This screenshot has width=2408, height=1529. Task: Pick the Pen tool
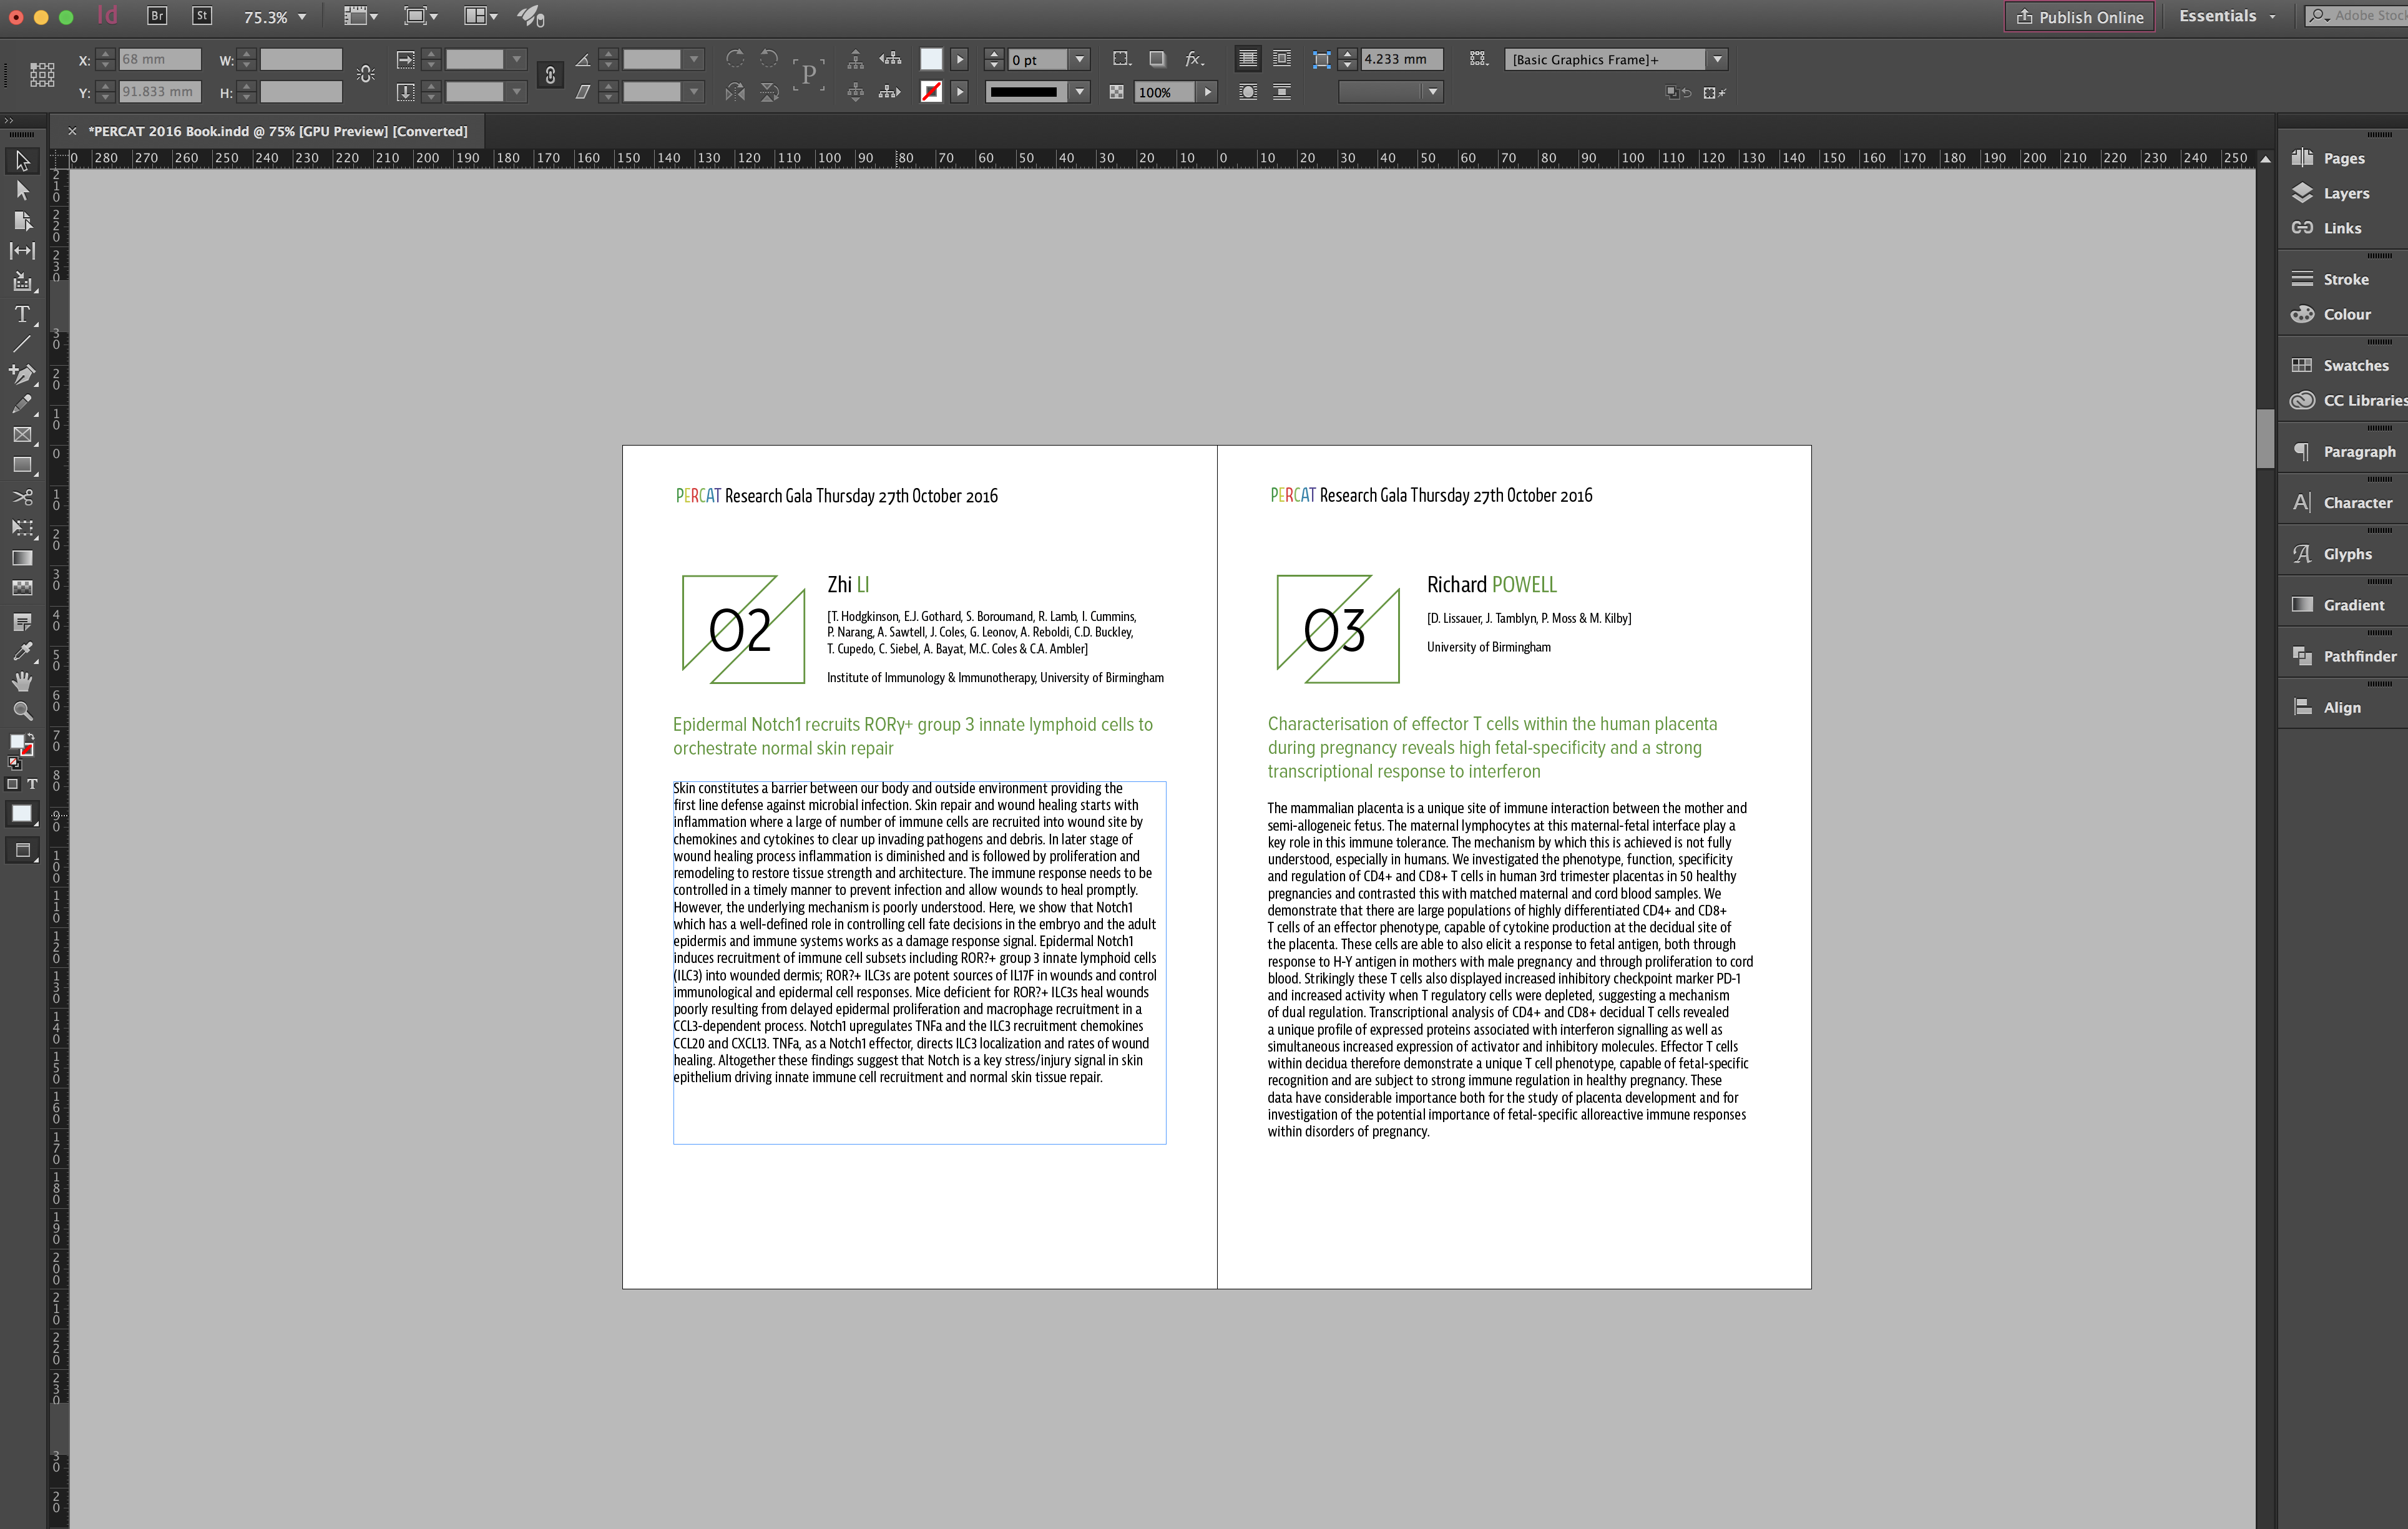(22, 374)
